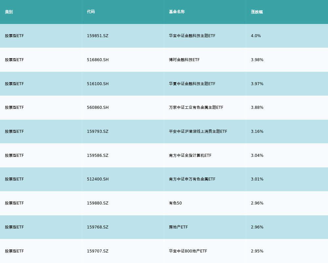The width and height of the screenshot is (328, 263).
Task: Click 股票型ETF in the 159586.SZ row
Action: click(x=14, y=155)
